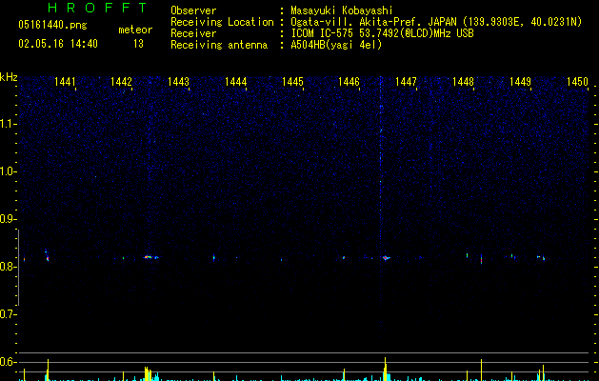Viewport: 599px width, 381px height.
Task: Click the Receiving Location label
Action: tap(222, 22)
